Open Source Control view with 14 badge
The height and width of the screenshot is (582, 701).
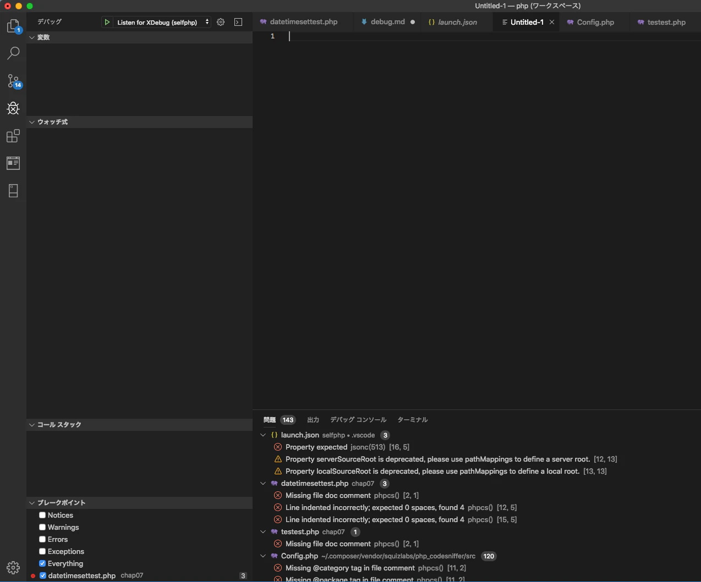pos(13,81)
